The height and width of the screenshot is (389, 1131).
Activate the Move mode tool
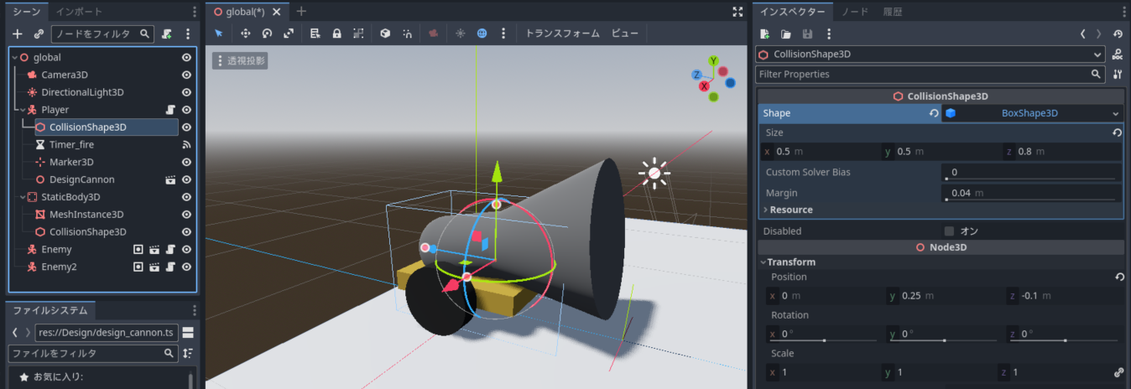pyautogui.click(x=245, y=34)
